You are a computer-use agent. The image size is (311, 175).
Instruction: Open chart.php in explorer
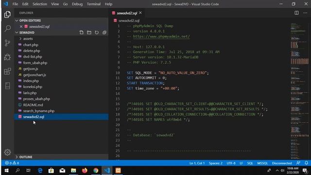click(31, 45)
